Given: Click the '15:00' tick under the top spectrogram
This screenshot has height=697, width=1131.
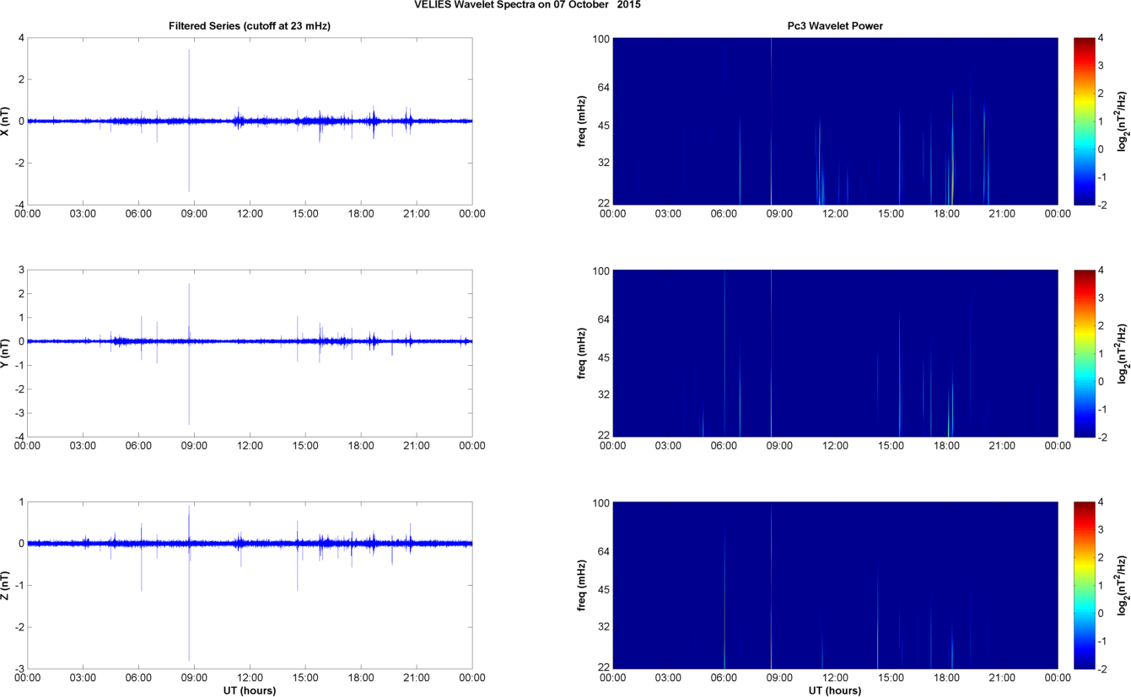Looking at the screenshot, I should pyautogui.click(x=891, y=213).
